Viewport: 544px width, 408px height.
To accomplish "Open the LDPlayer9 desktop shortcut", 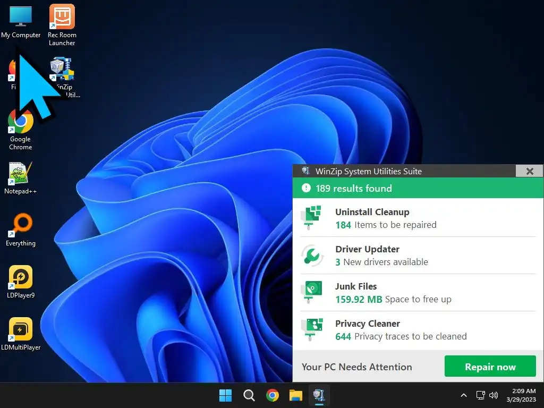I will pos(21,282).
